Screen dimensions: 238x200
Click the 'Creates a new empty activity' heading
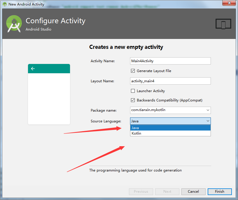pyautogui.click(x=126, y=47)
